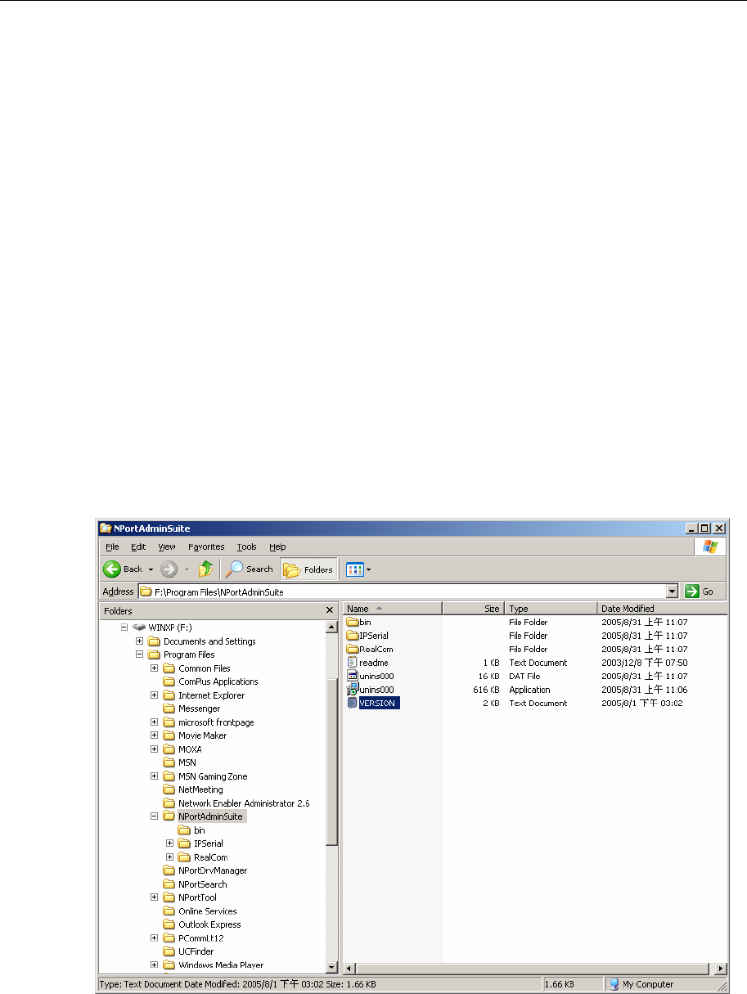
Task: Open the Favorites menu
Action: click(x=206, y=546)
